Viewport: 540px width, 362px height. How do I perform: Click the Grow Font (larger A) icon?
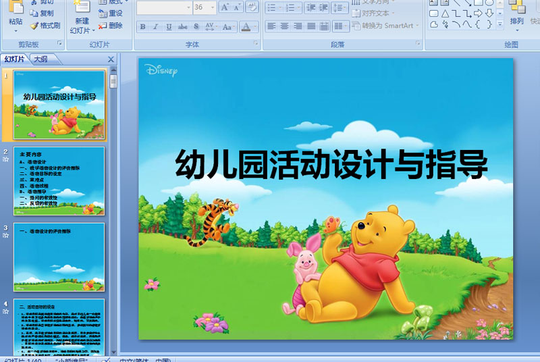tap(225, 7)
